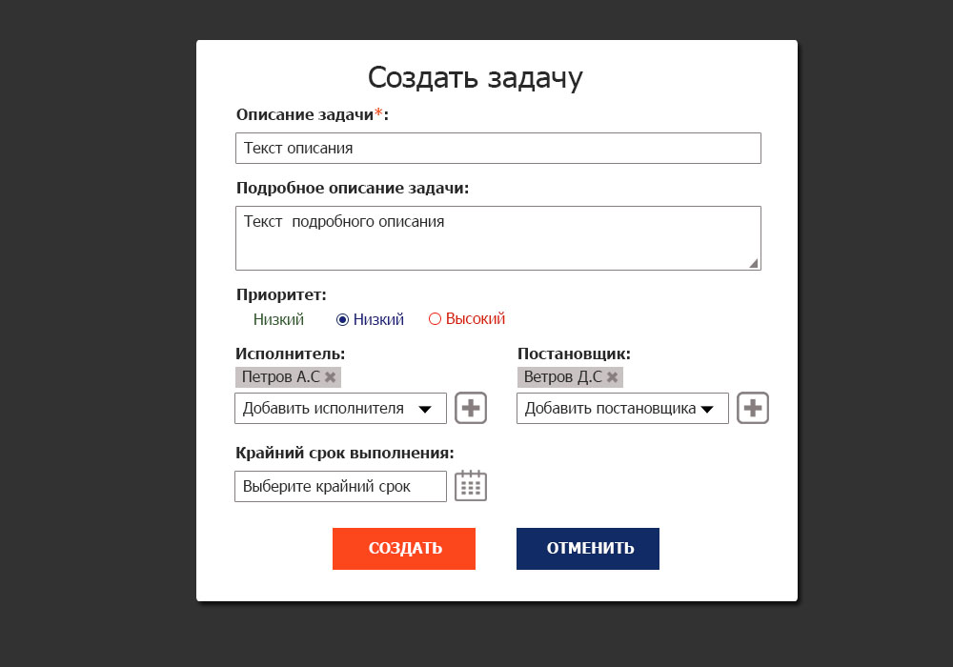The image size is (953, 667).
Task: Pick the green Низкий priority option
Action: pos(278,320)
